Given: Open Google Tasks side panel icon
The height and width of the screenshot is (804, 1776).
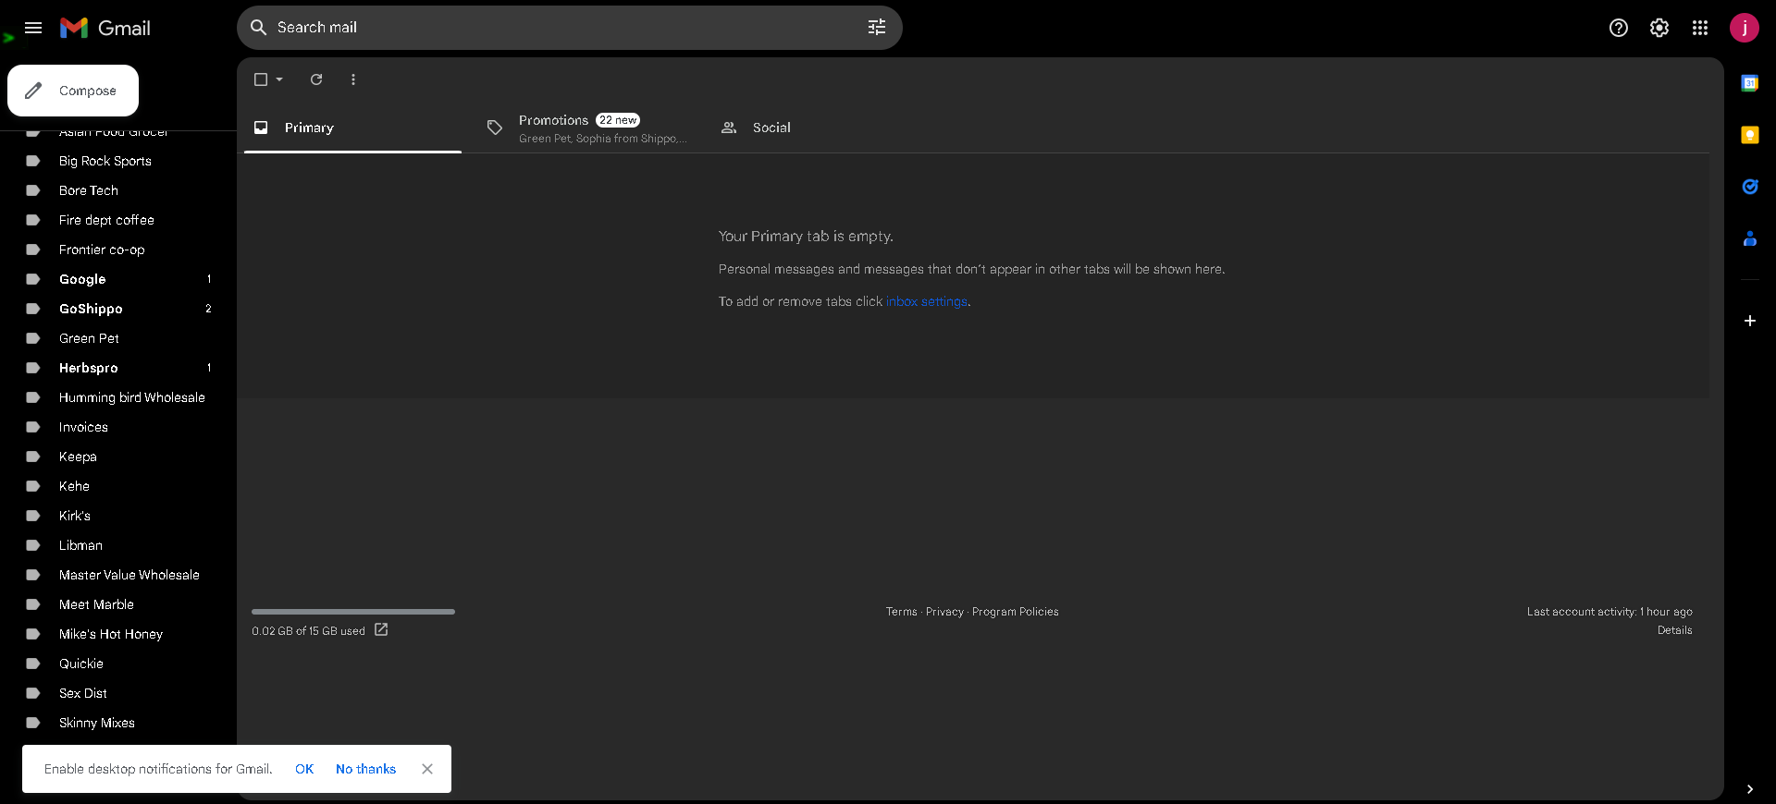Looking at the screenshot, I should [x=1750, y=187].
